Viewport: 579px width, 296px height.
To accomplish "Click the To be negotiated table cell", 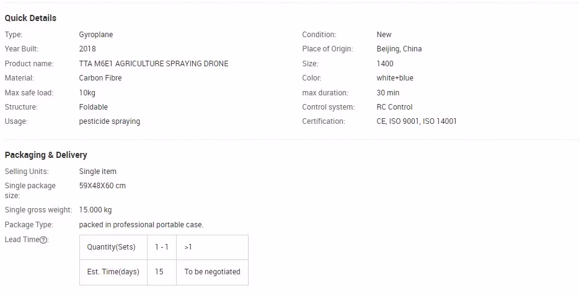I will tap(212, 272).
